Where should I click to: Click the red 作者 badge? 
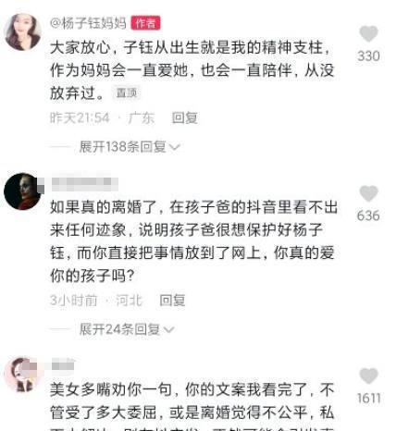[x=145, y=23]
